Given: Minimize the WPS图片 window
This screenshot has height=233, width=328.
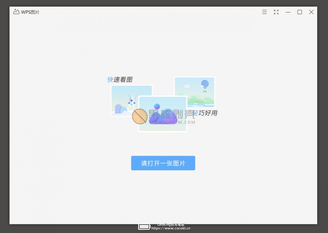Looking at the screenshot, I should [288, 12].
